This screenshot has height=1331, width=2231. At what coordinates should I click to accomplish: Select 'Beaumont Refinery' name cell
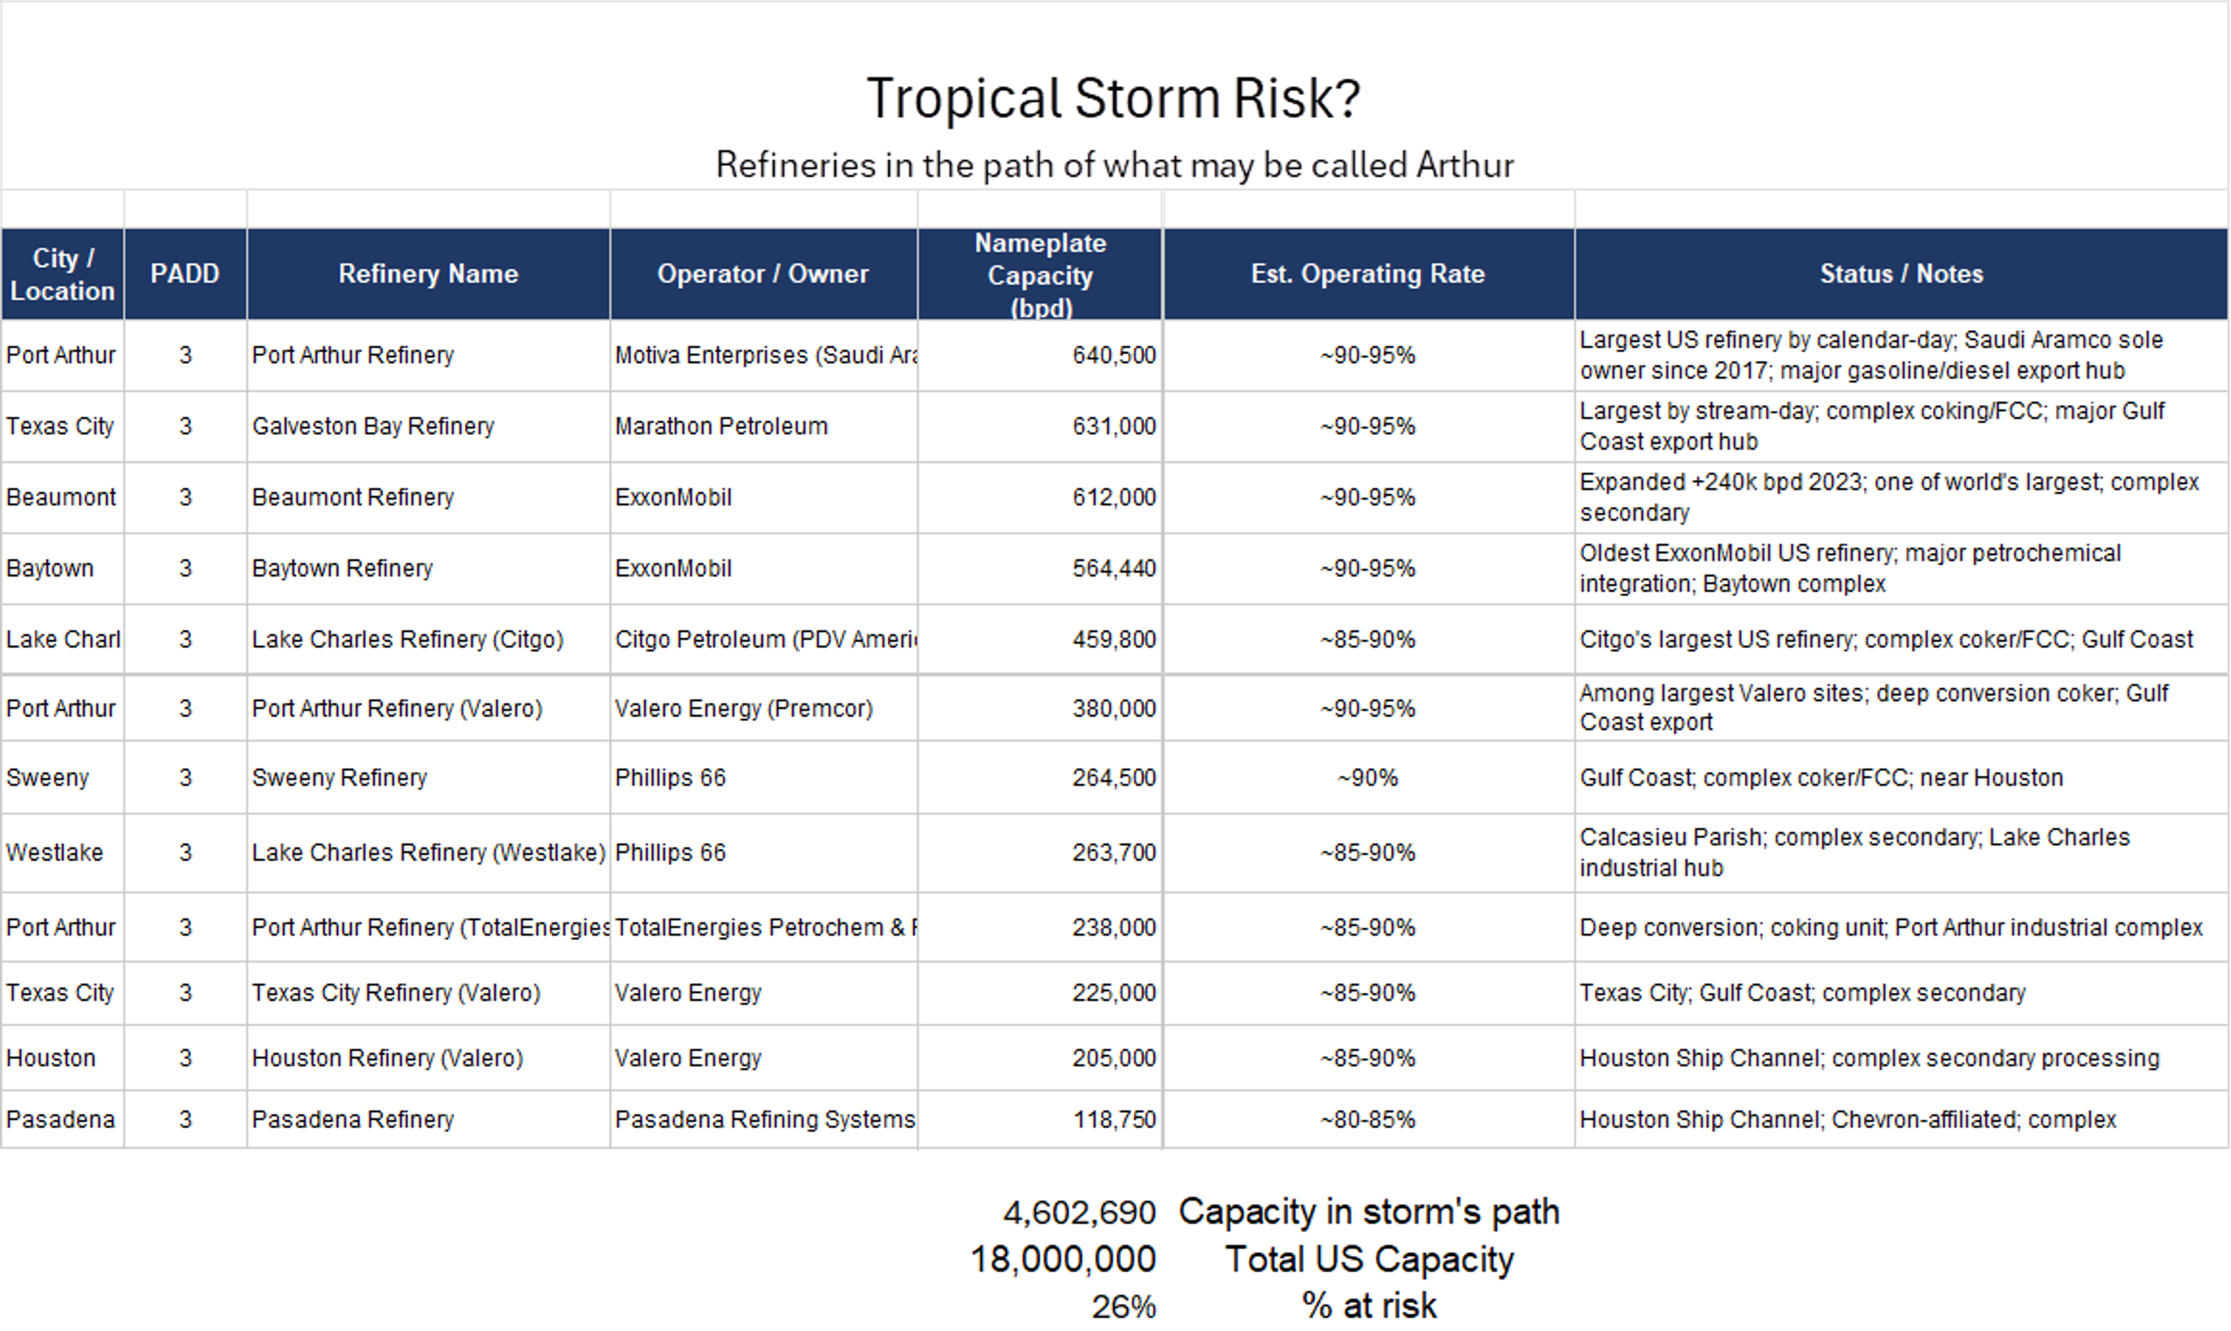click(x=428, y=497)
